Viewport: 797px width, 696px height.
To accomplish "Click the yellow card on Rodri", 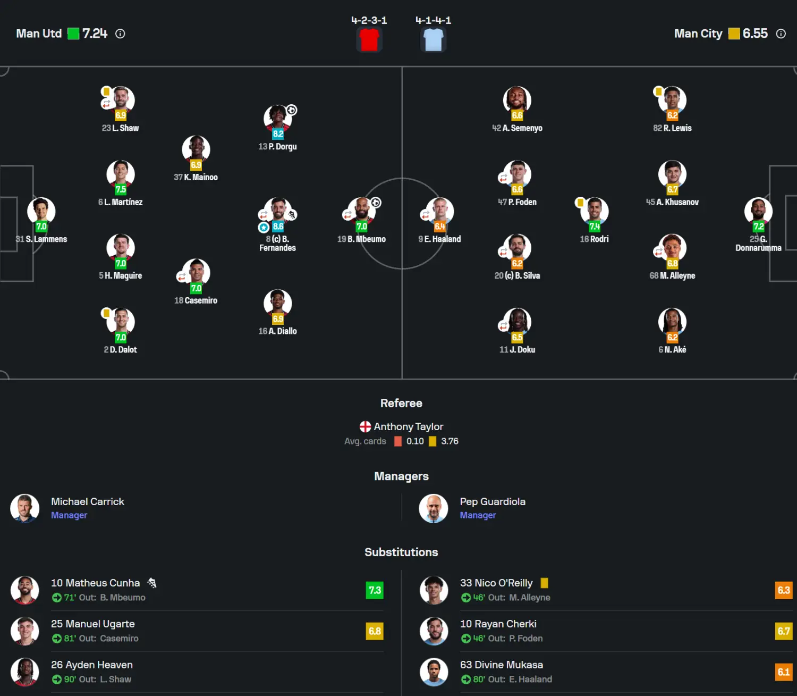I will click(x=580, y=203).
